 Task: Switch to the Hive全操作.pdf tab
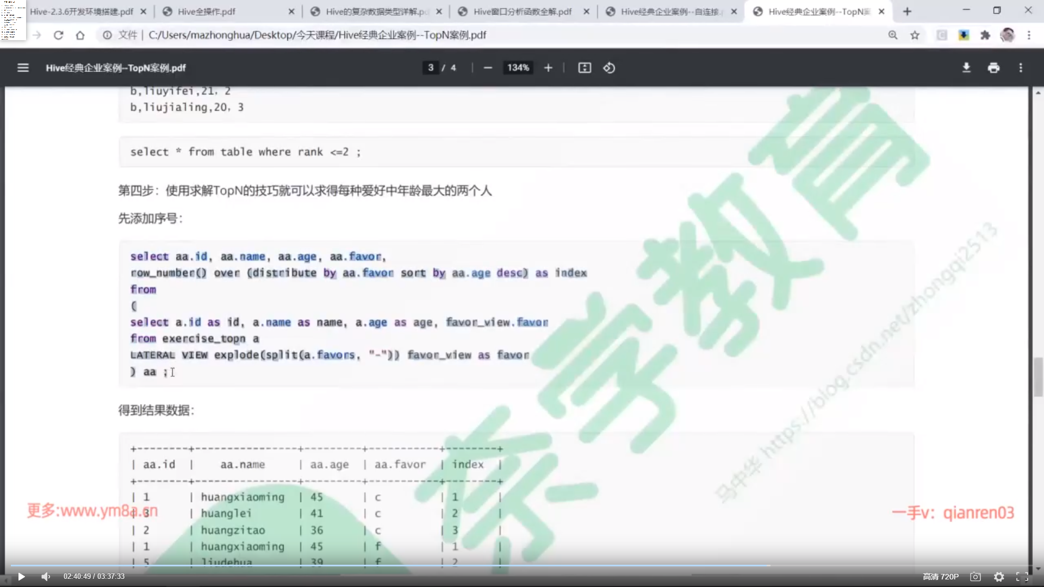(207, 11)
